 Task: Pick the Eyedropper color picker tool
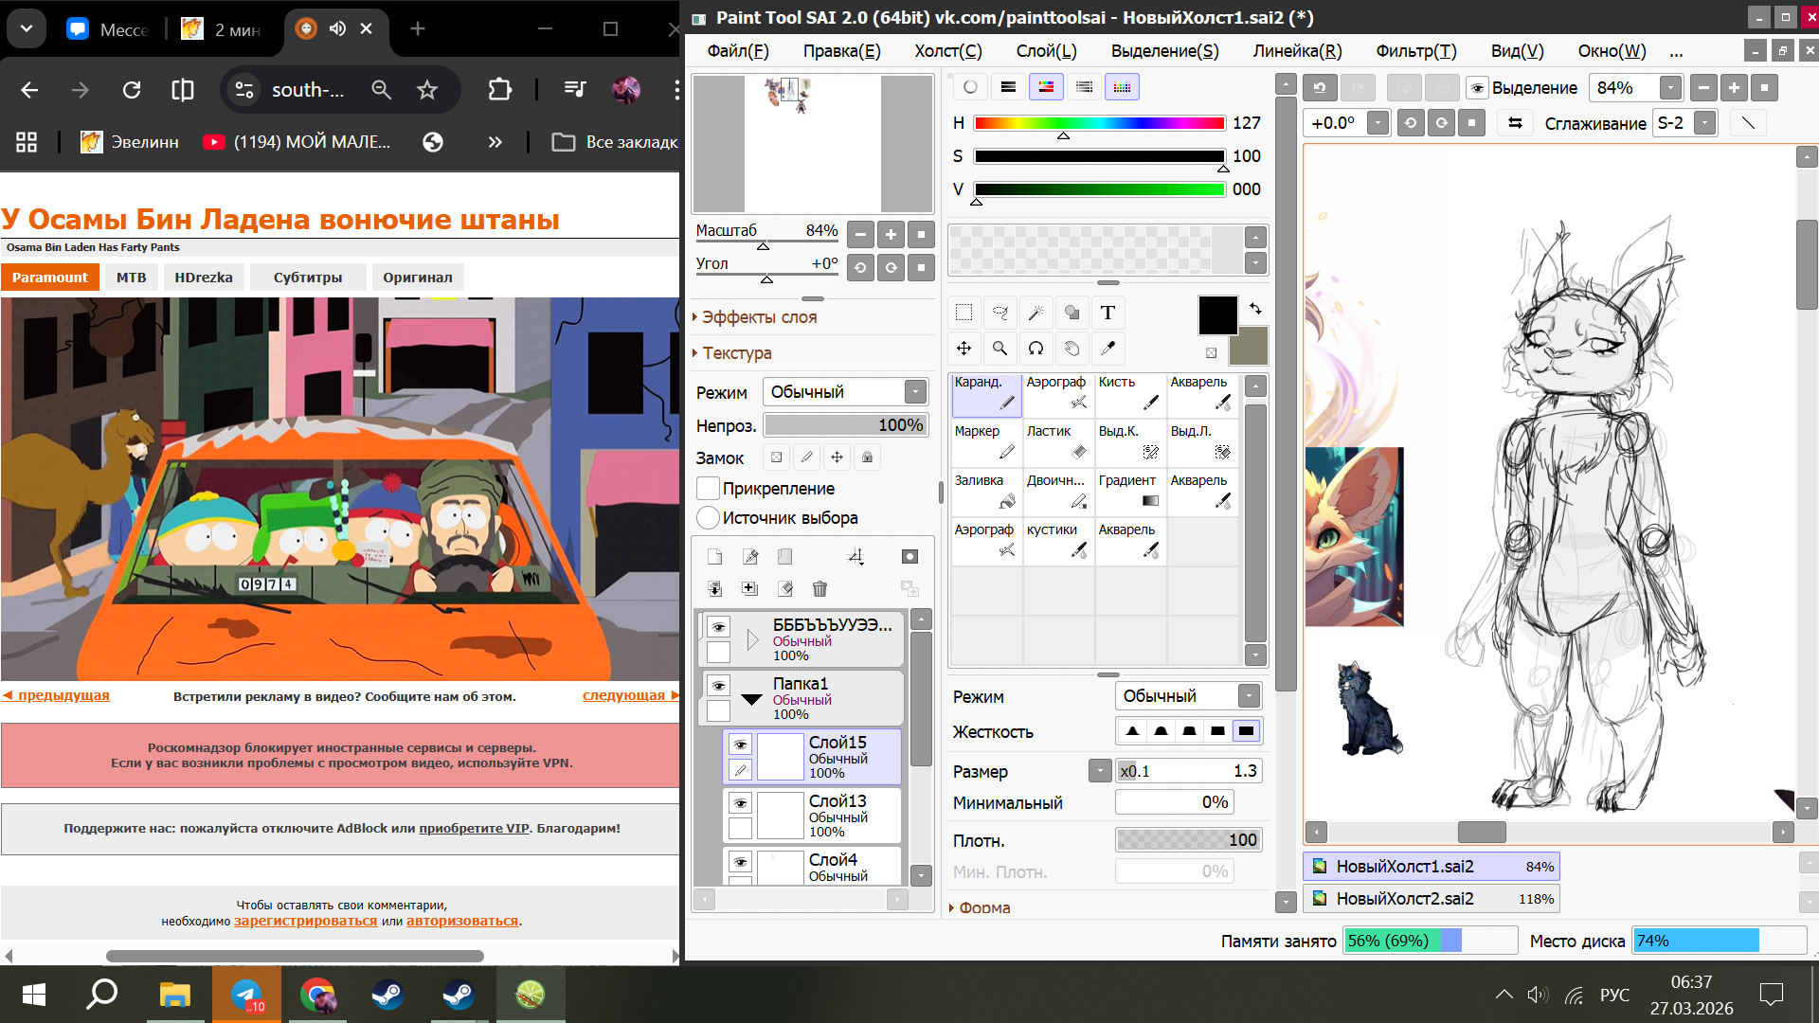(x=1108, y=349)
